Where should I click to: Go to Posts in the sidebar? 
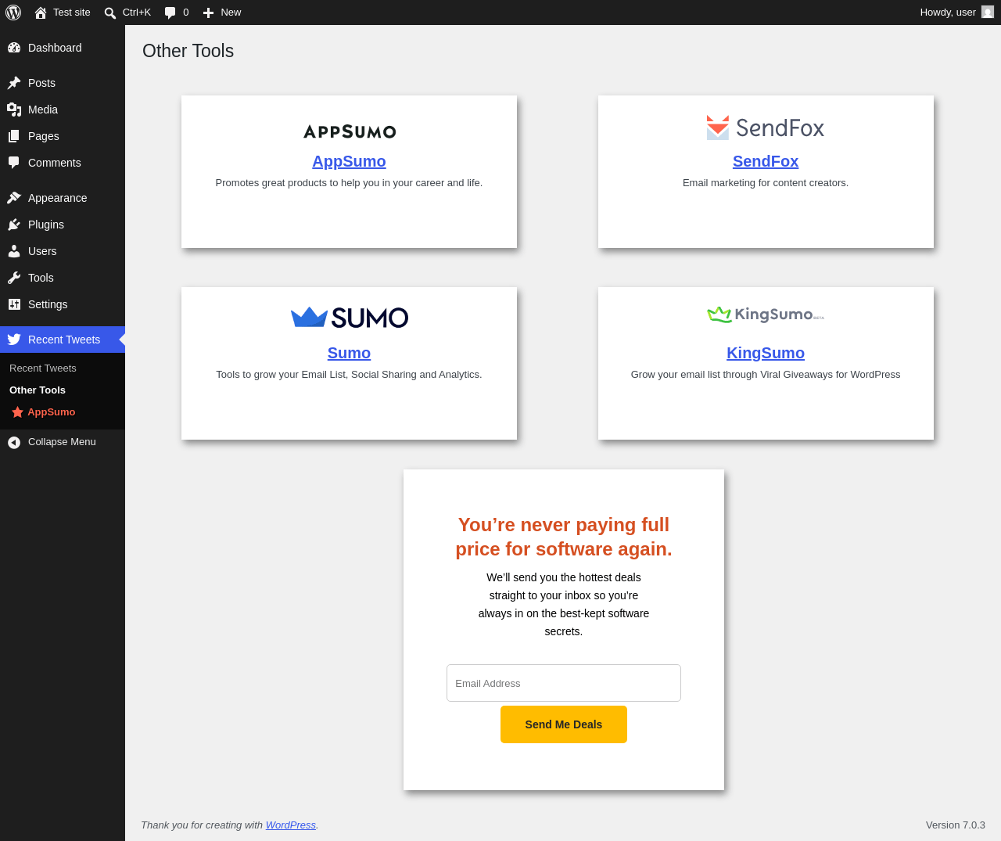41,83
